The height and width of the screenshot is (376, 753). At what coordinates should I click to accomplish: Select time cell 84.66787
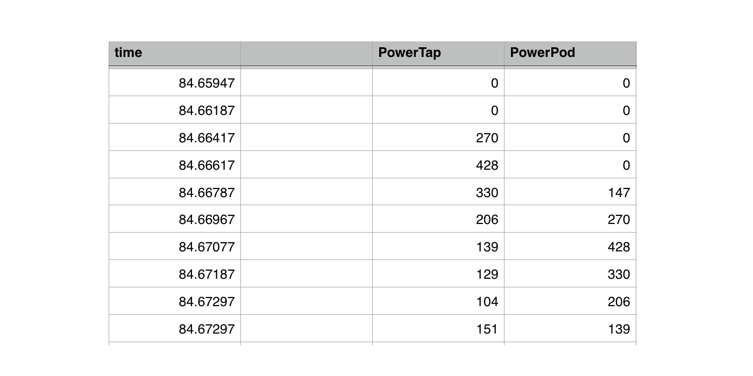point(174,193)
